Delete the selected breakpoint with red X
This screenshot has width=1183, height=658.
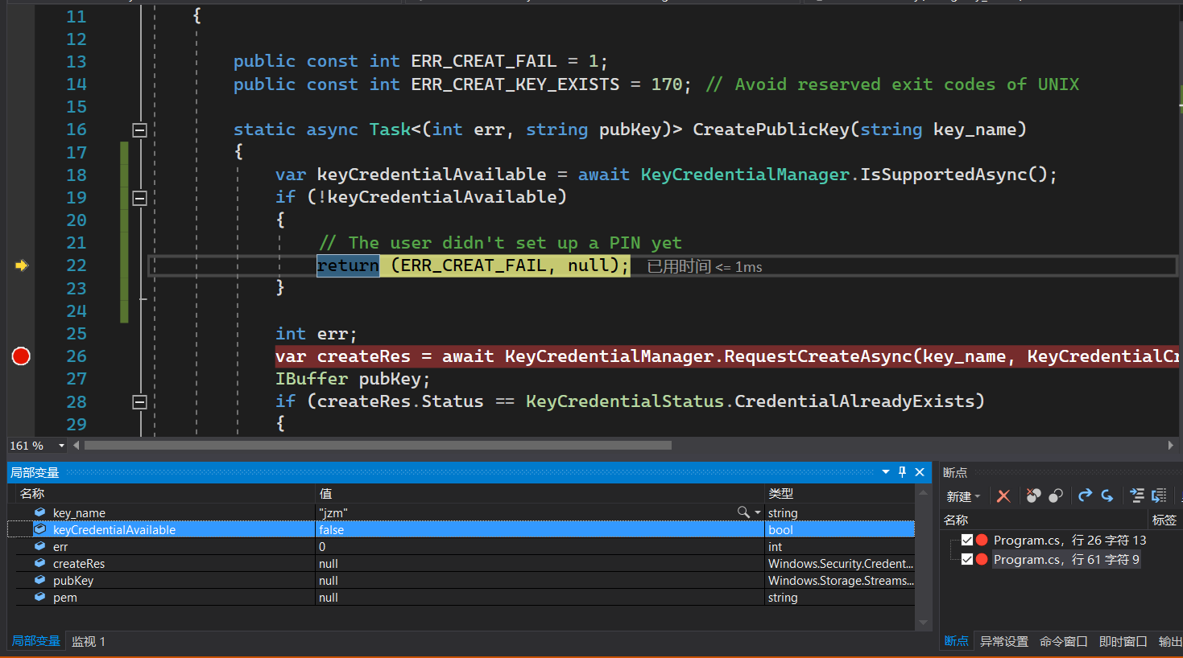1003,496
